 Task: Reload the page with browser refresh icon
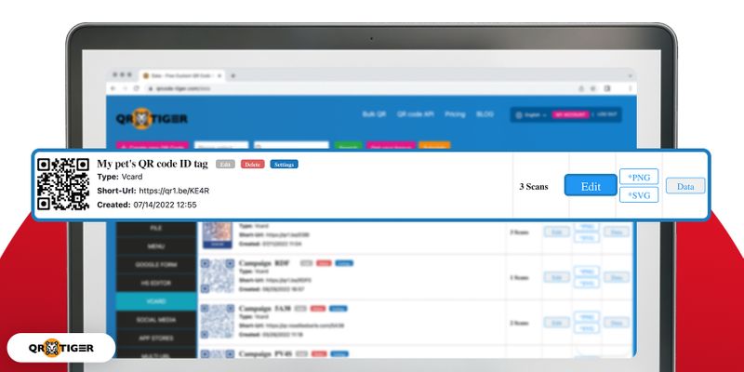point(136,87)
